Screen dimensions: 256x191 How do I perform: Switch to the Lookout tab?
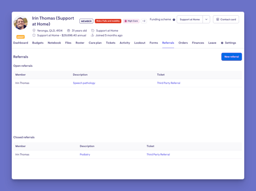[140, 43]
